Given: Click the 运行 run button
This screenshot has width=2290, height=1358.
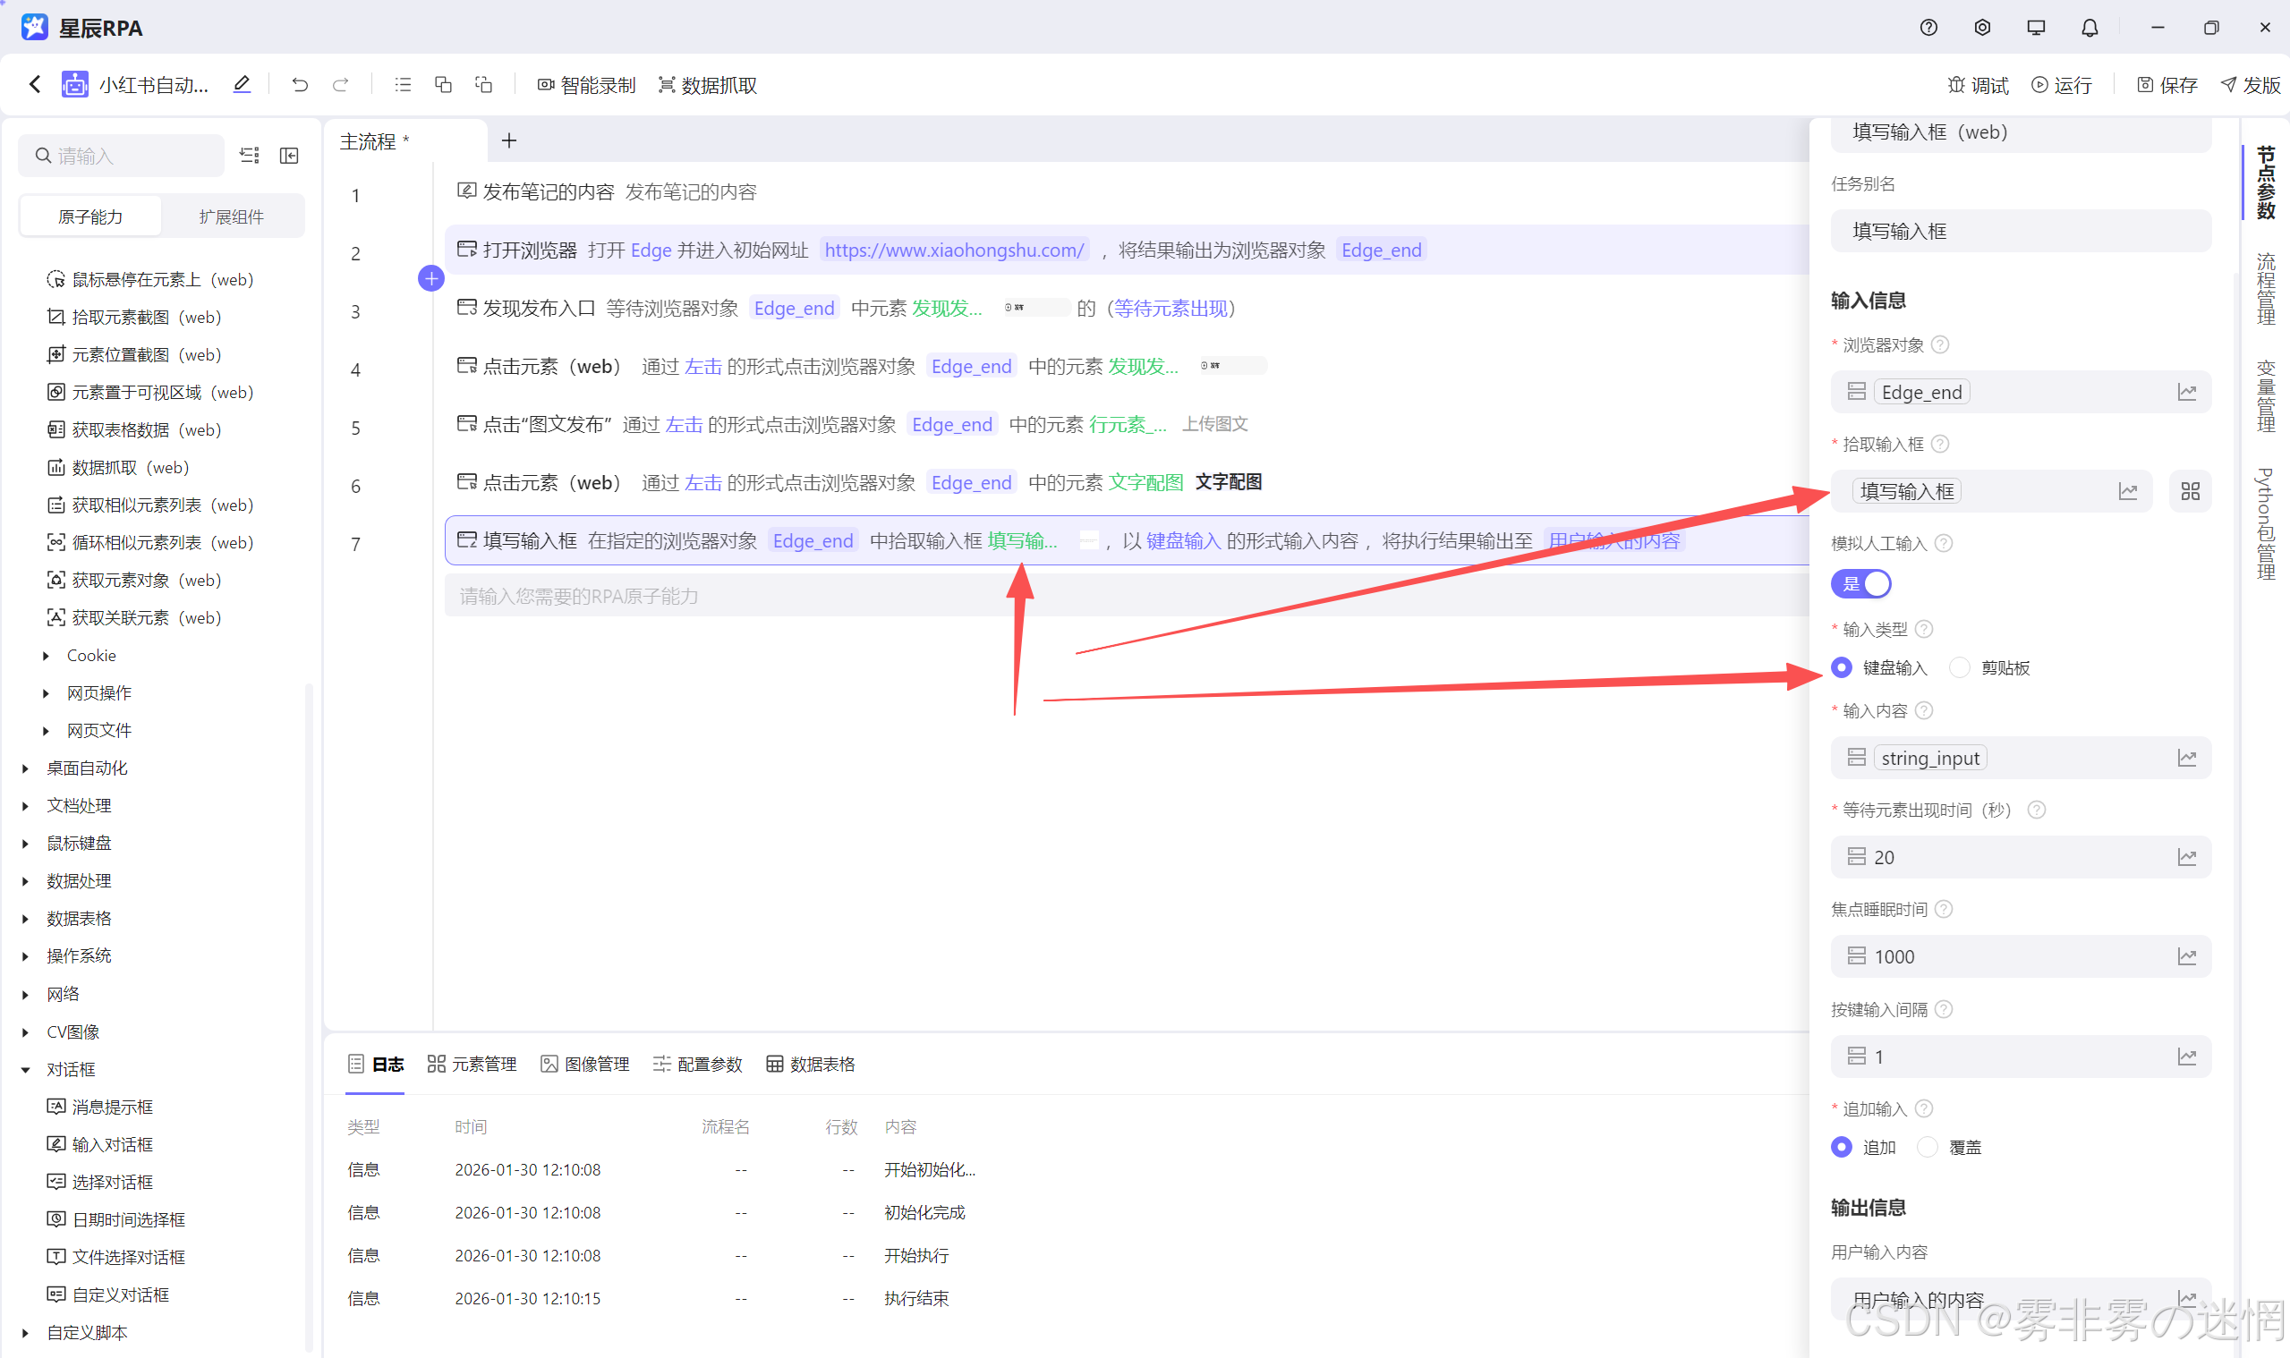Looking at the screenshot, I should point(2062,85).
